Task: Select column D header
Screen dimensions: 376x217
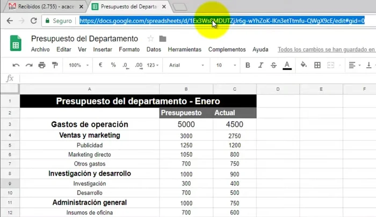Action: pos(278,89)
